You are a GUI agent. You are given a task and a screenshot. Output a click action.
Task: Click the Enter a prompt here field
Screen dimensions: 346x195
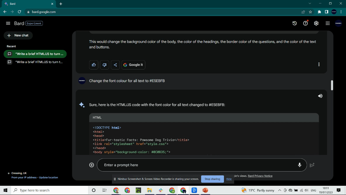(199, 165)
